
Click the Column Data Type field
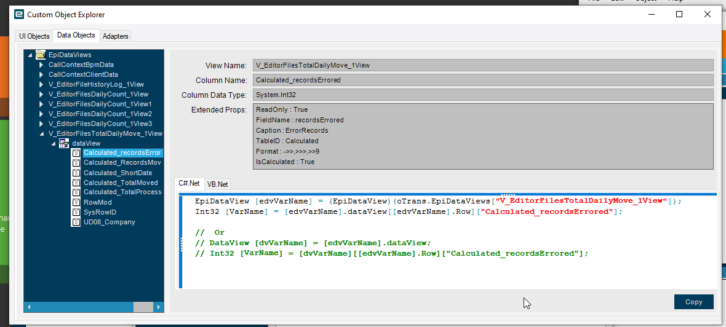click(x=483, y=95)
